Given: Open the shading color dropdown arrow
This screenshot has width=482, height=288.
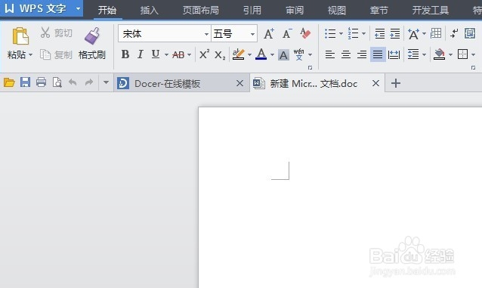Looking at the screenshot, I should point(450,54).
